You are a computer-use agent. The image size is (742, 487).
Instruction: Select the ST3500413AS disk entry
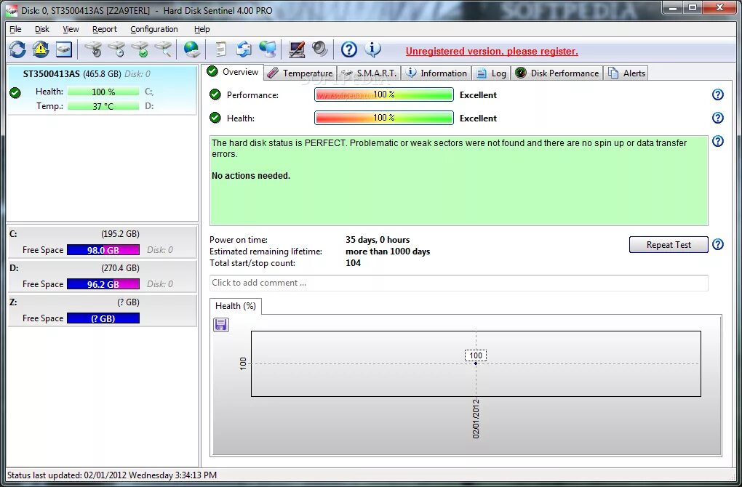[102, 90]
